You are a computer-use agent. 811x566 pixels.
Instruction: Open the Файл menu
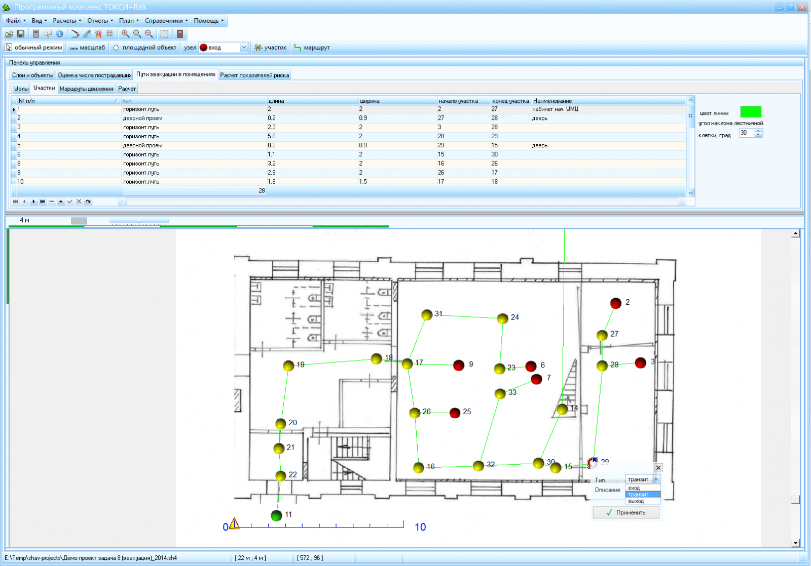(x=16, y=21)
